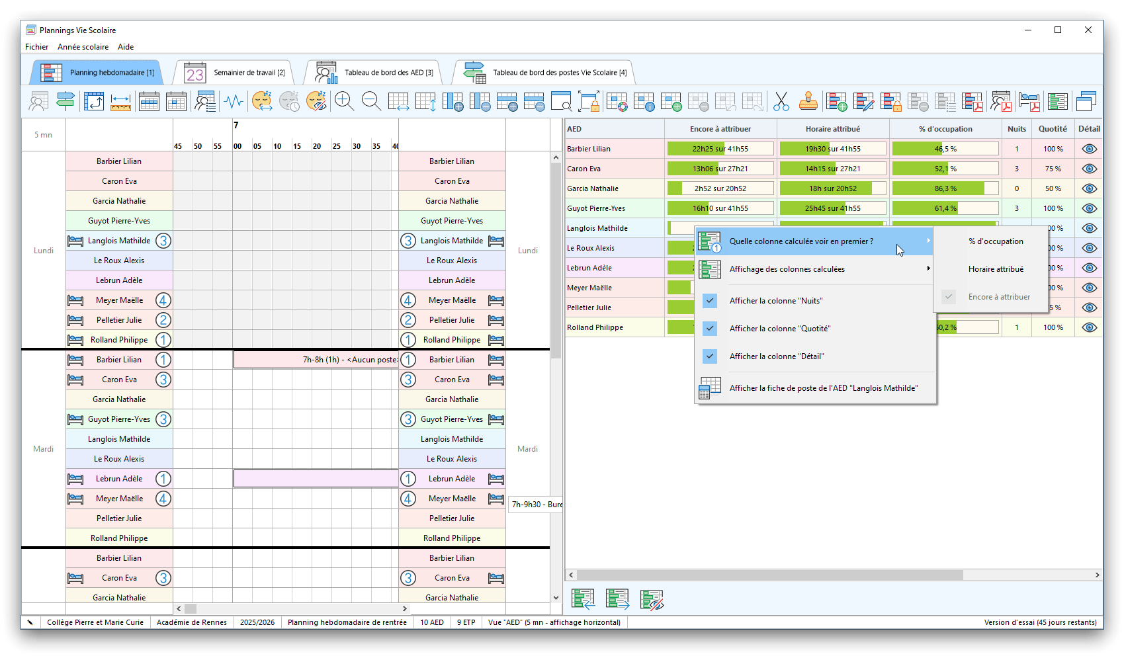Click the 7h-8h Aucun poste time slot
The width and height of the screenshot is (1124, 656).
point(316,360)
